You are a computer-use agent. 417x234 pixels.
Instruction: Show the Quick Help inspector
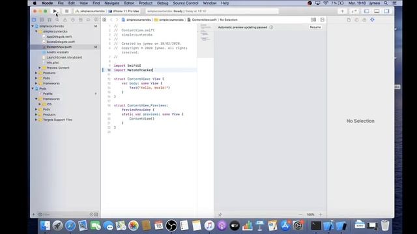364,20
